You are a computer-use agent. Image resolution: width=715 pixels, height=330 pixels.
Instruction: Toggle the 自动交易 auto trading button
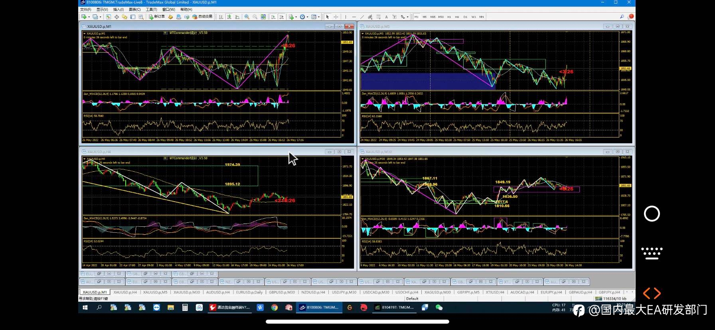(202, 17)
